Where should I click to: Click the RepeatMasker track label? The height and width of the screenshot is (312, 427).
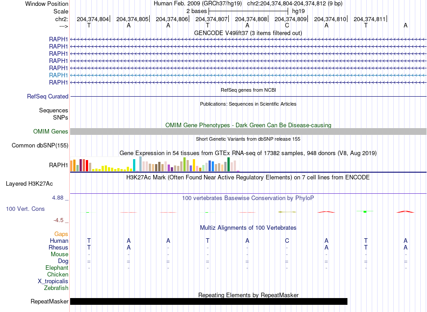49,302
